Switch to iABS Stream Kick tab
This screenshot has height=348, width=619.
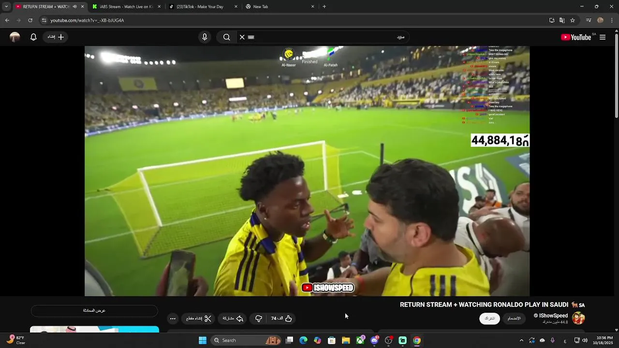(126, 7)
